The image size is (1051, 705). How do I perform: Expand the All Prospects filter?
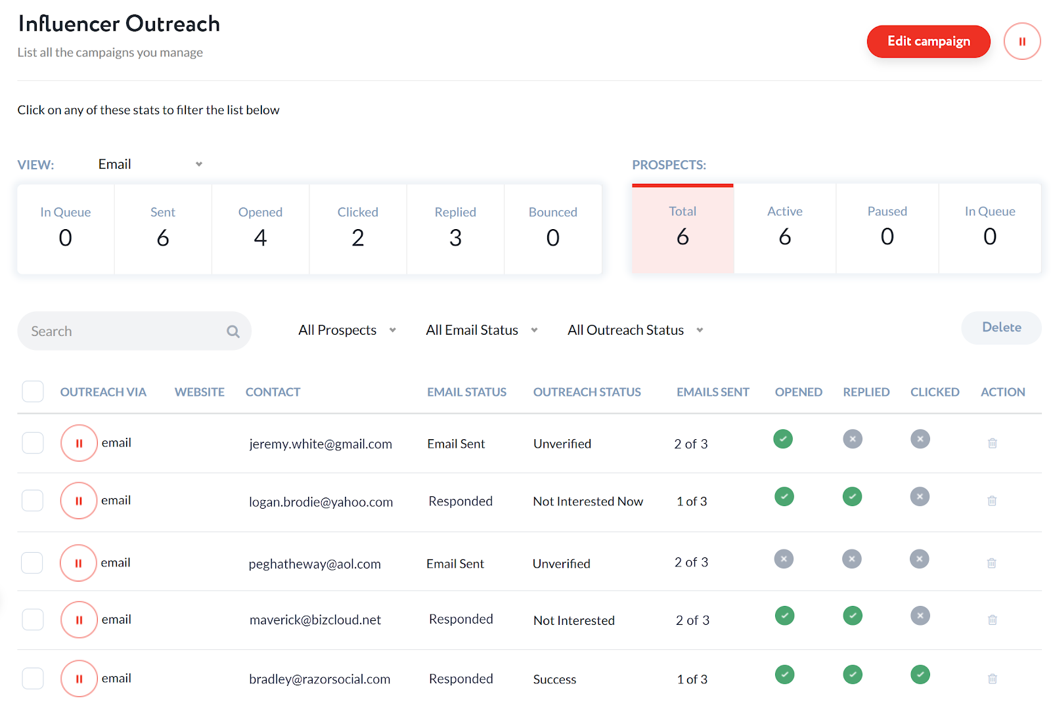tap(347, 330)
